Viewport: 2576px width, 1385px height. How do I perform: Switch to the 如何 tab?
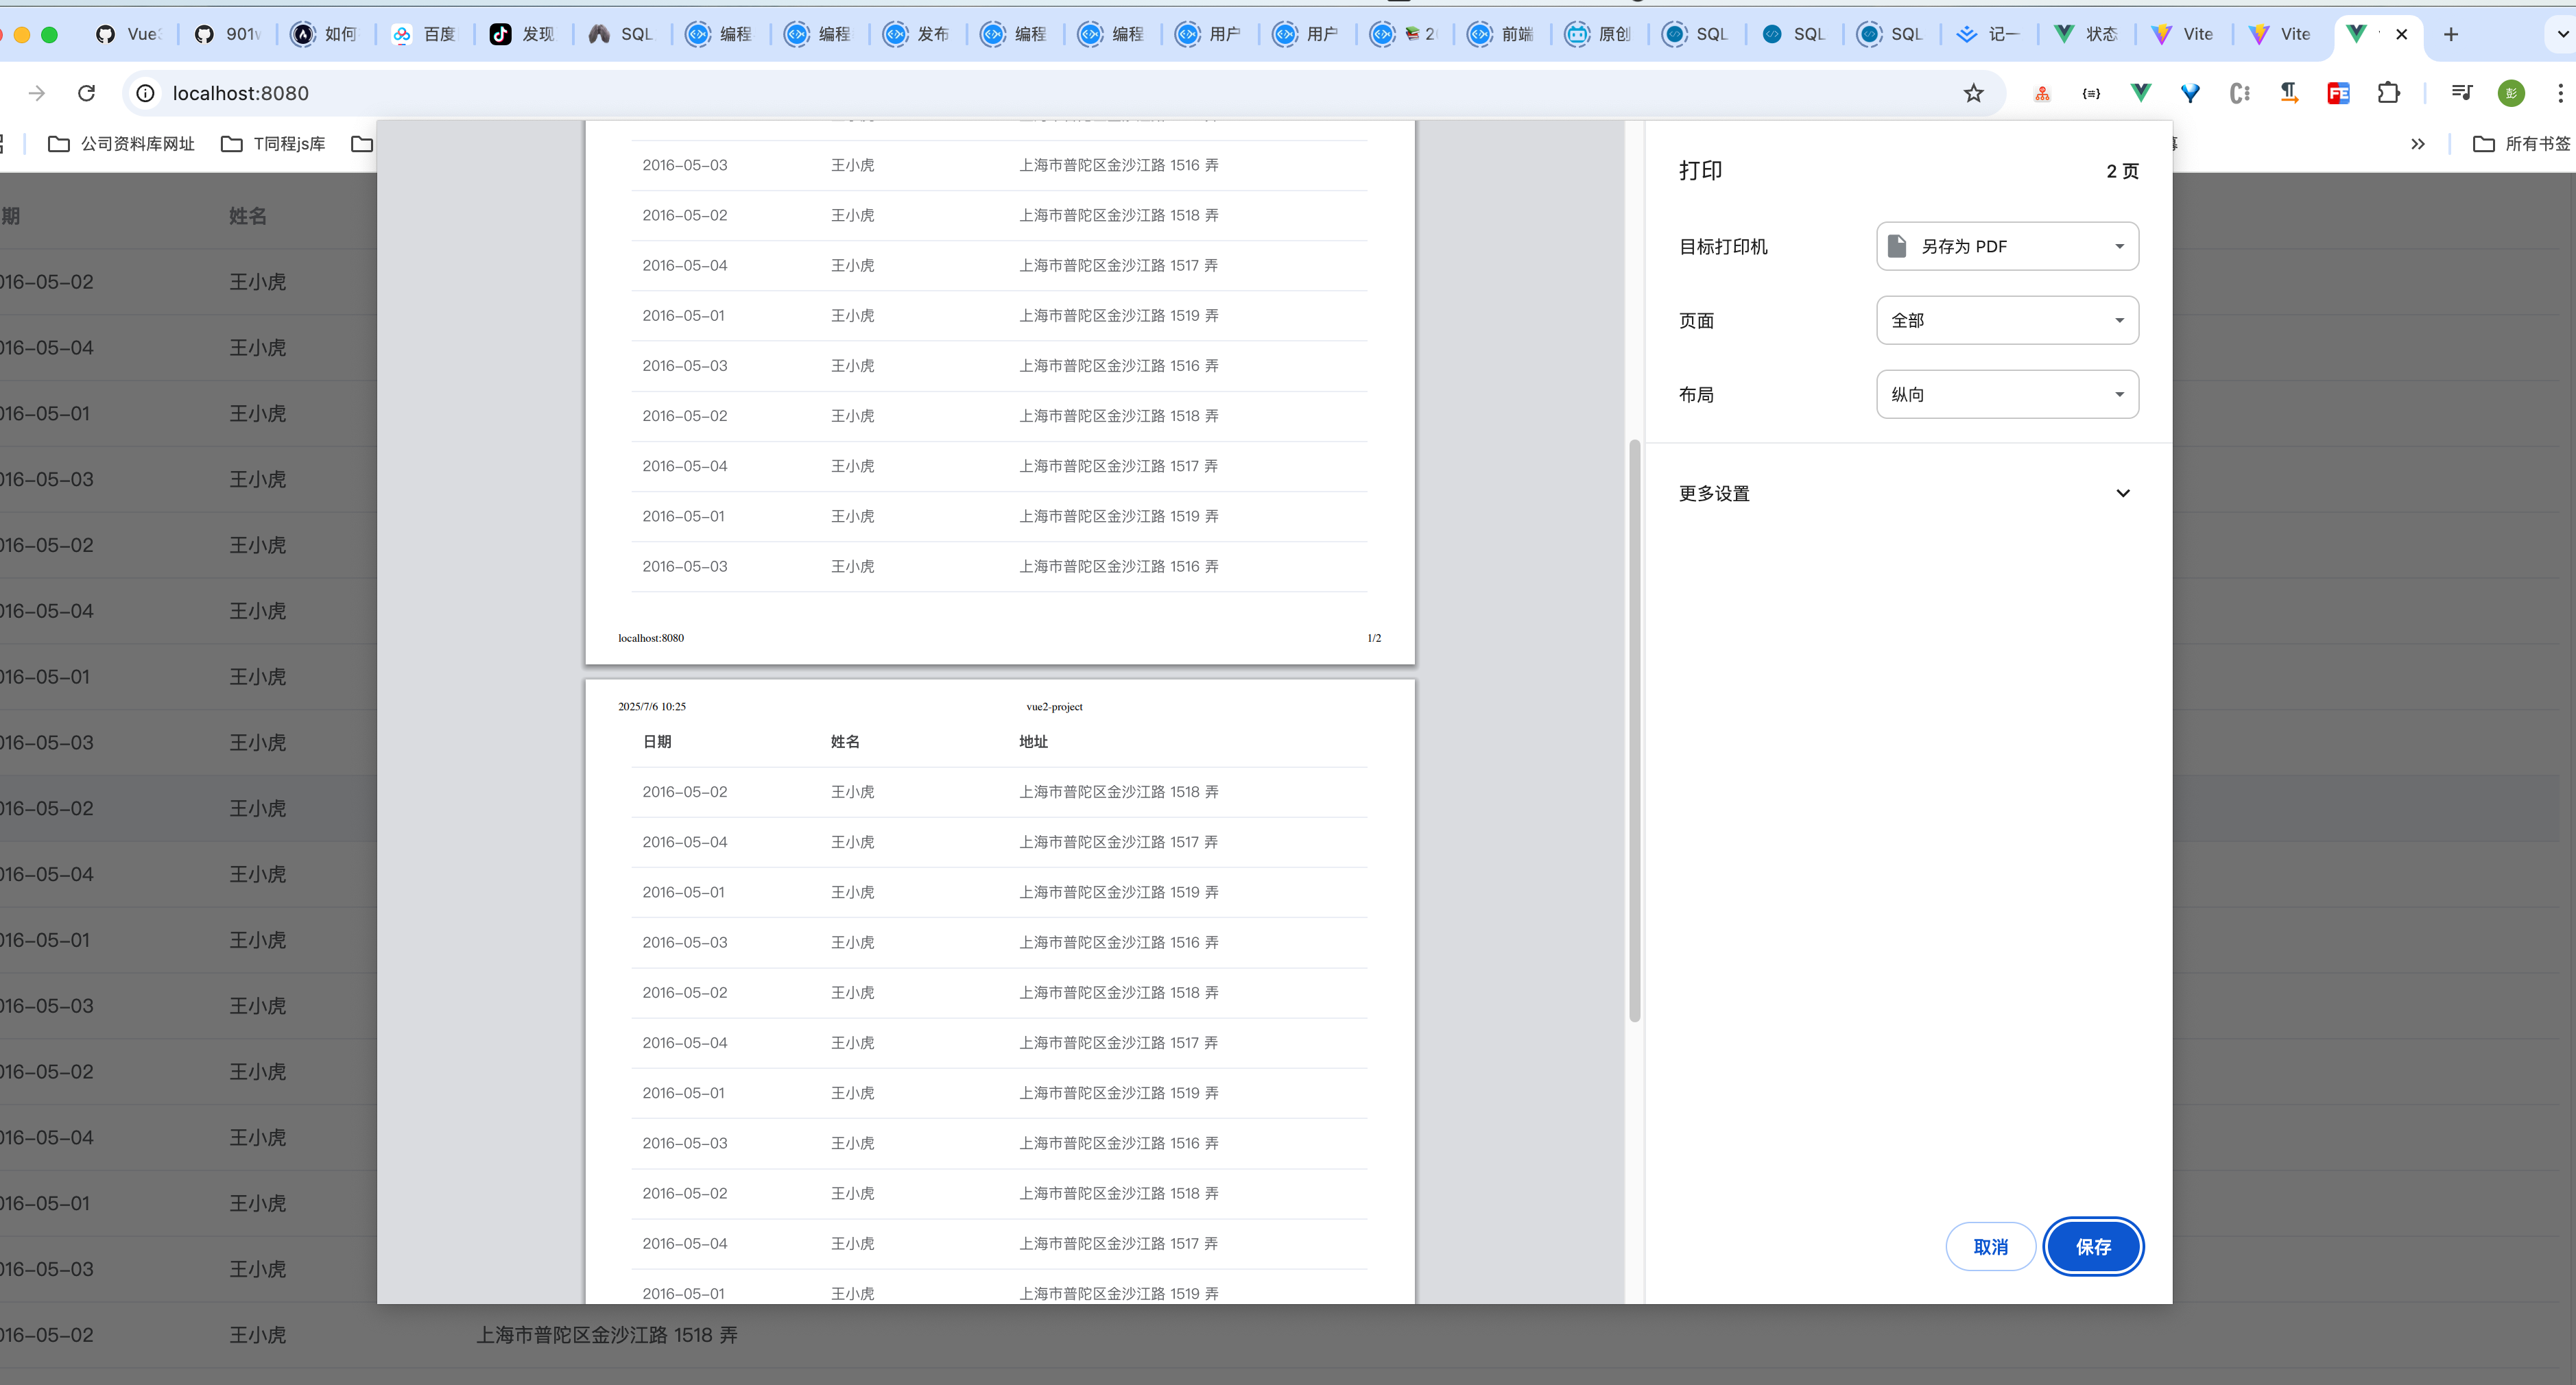(x=324, y=34)
